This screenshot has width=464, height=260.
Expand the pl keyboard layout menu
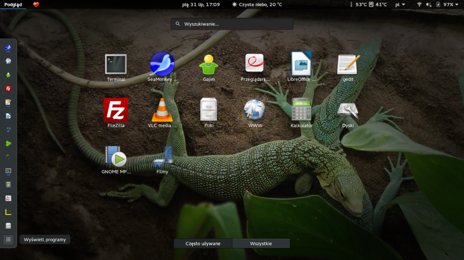[x=400, y=5]
